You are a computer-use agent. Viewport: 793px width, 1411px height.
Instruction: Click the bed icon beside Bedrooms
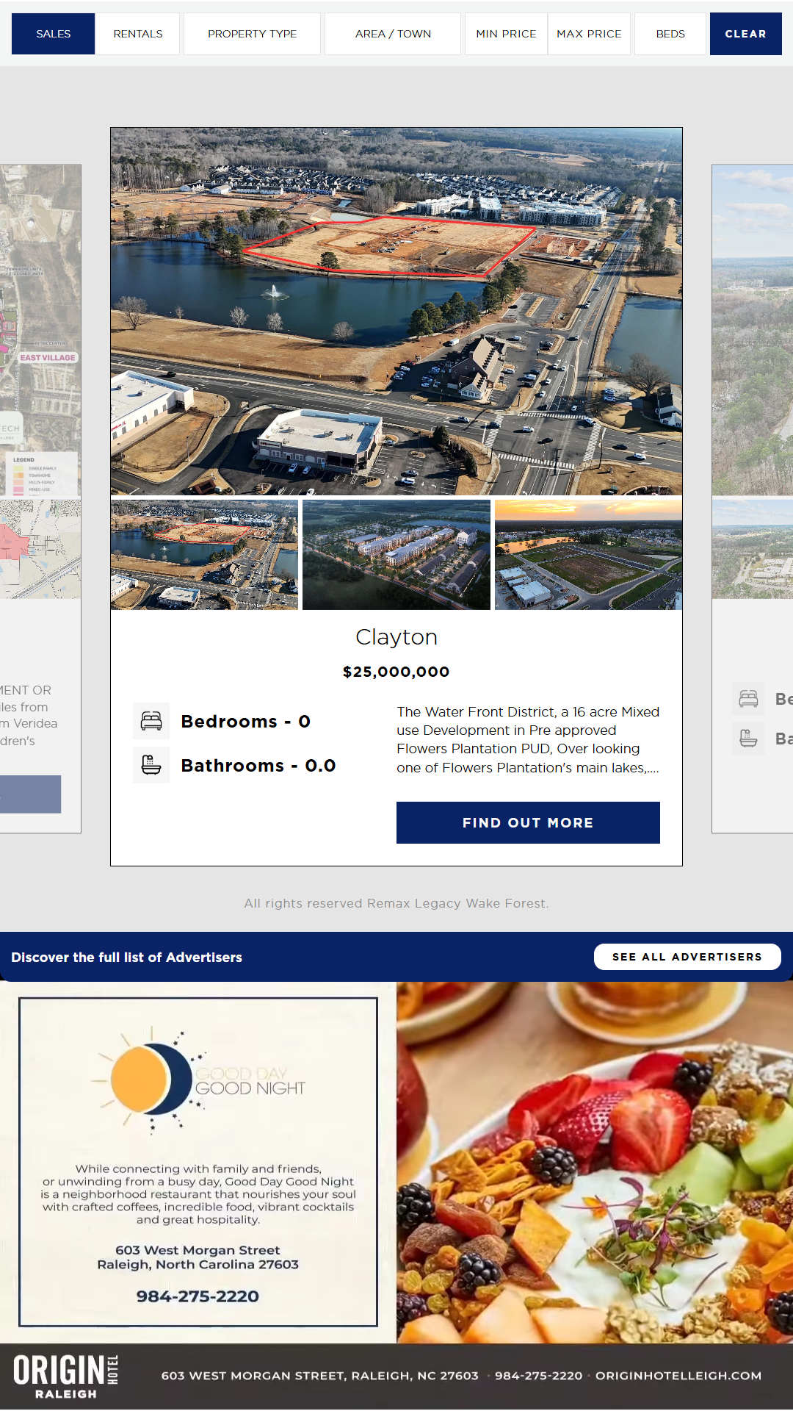pos(151,721)
